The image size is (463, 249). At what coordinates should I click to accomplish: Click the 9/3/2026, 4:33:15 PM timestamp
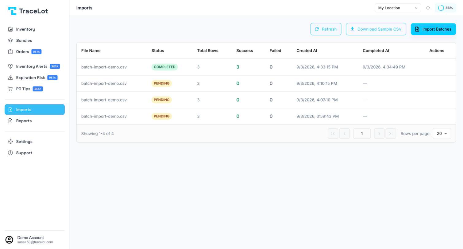pyautogui.click(x=317, y=67)
